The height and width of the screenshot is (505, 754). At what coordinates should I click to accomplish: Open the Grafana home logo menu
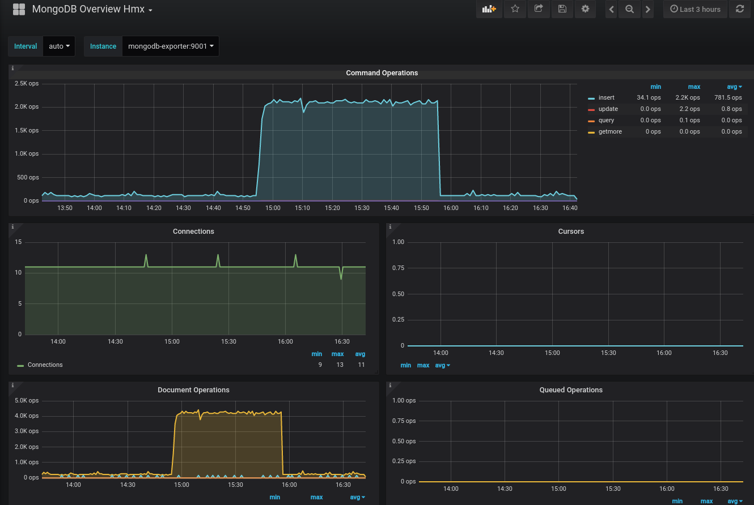(x=19, y=9)
